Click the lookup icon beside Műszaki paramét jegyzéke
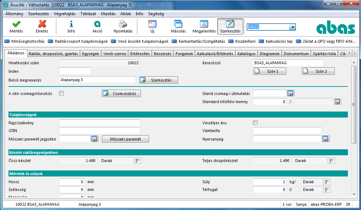 [94, 139]
